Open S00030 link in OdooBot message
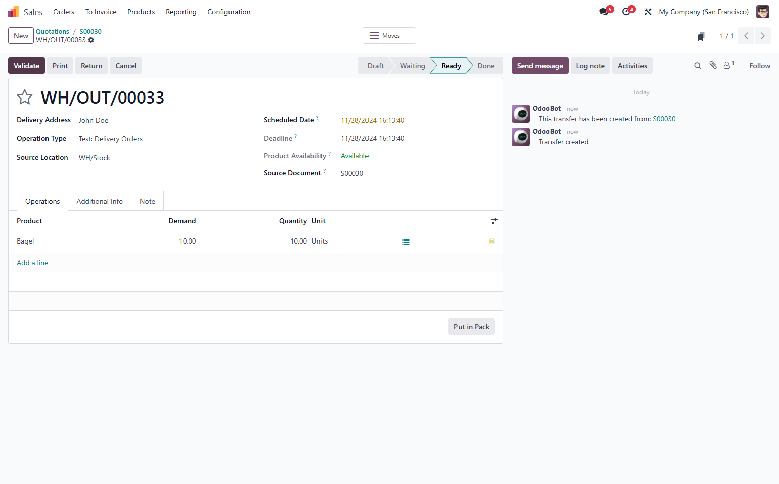Screen dimensions: 779x484 pos(664,119)
